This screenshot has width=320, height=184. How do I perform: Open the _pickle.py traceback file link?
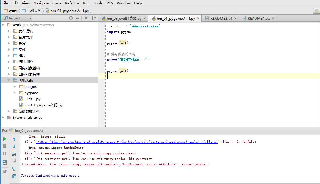pyautogui.click(x=126, y=142)
